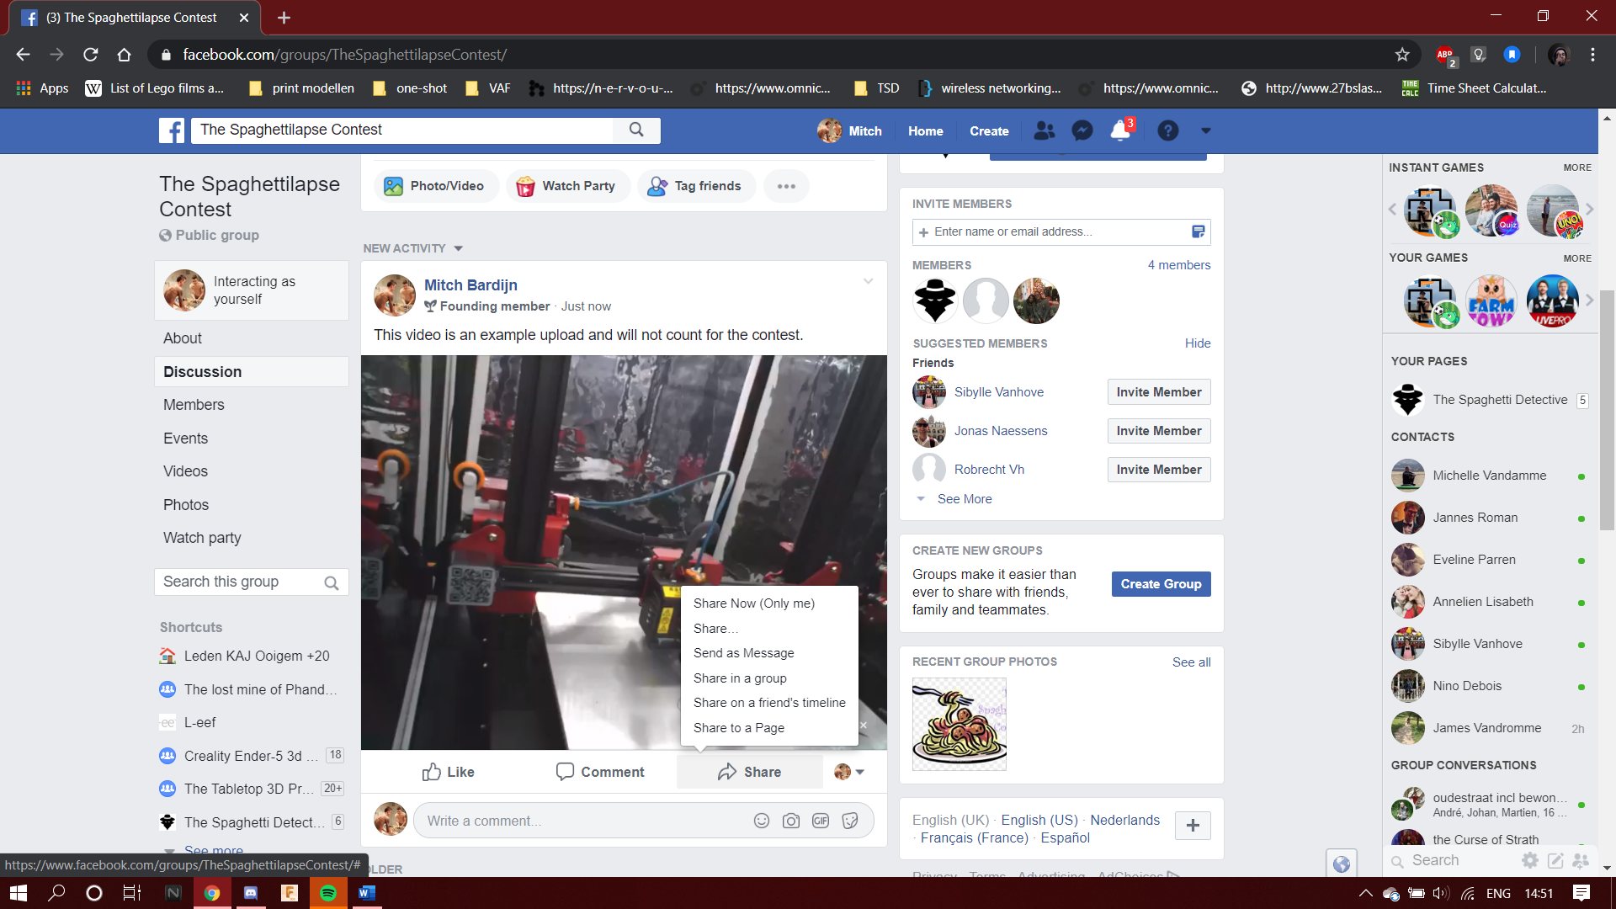Create new group chat icon
1616x909 pixels.
(x=1581, y=860)
